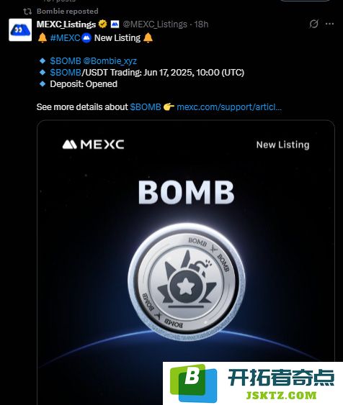Open the MEXC_Listings profile avatar
The height and width of the screenshot is (405, 343).
[x=20, y=30]
